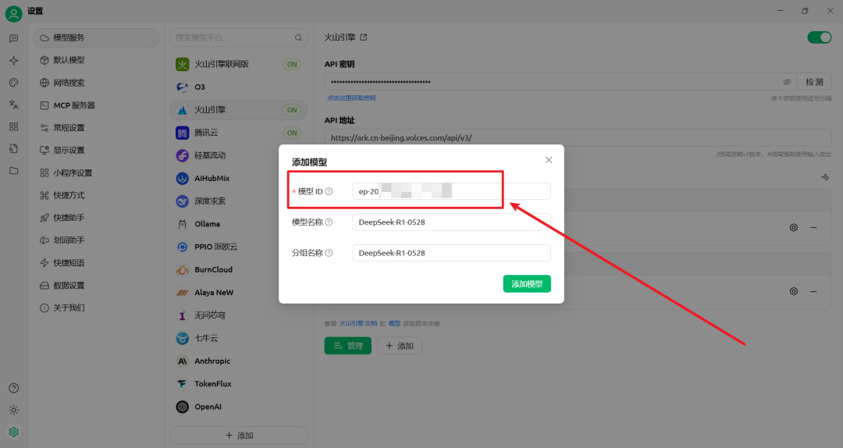Open settings gear of second model row
The width and height of the screenshot is (843, 448).
(794, 291)
